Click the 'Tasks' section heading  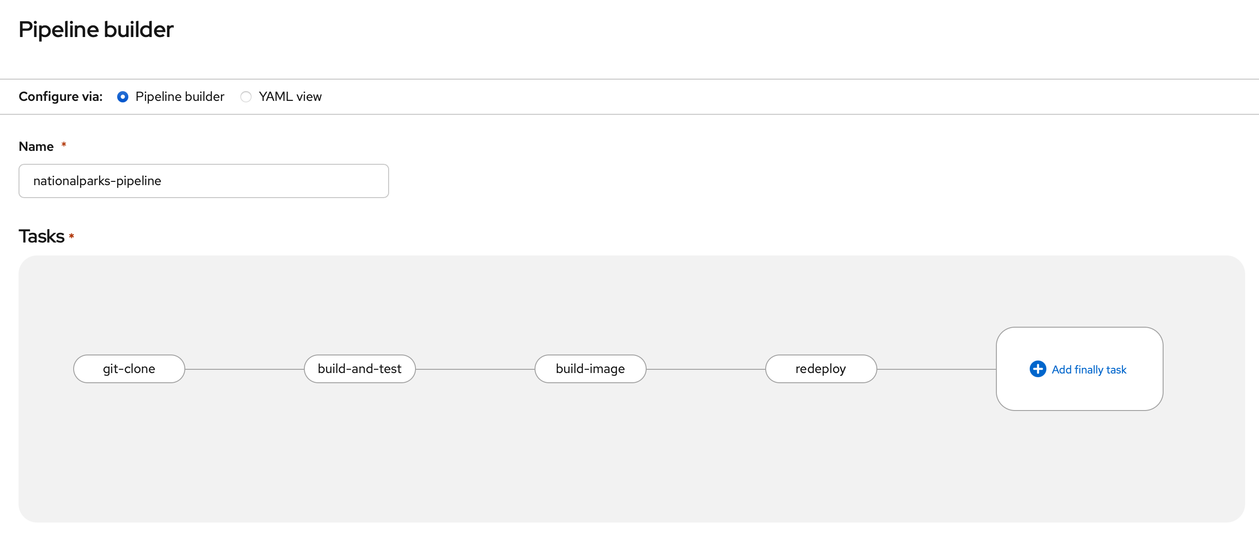[x=42, y=236]
